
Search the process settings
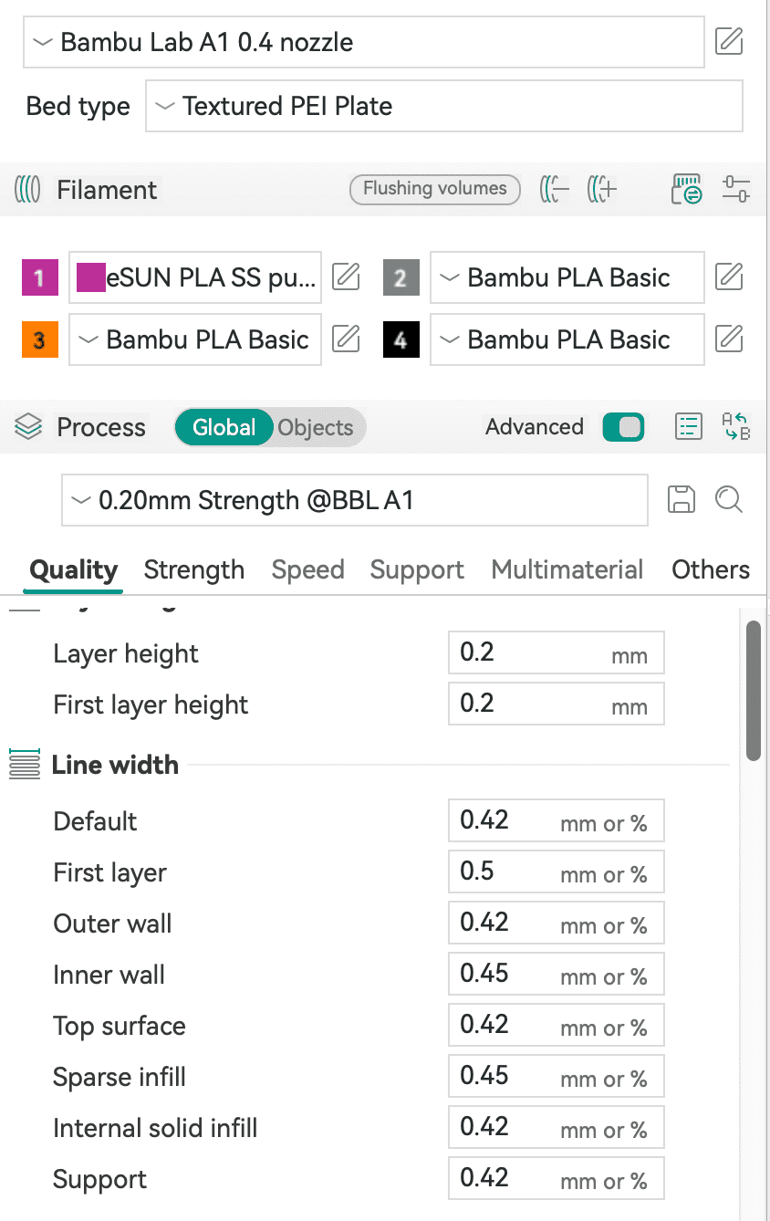[x=729, y=499]
